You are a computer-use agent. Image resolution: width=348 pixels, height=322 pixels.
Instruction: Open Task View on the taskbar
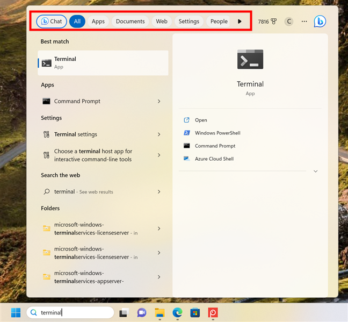[x=124, y=313]
